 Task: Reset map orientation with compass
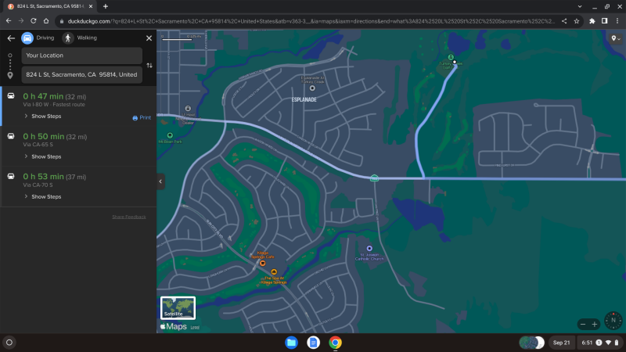point(613,321)
